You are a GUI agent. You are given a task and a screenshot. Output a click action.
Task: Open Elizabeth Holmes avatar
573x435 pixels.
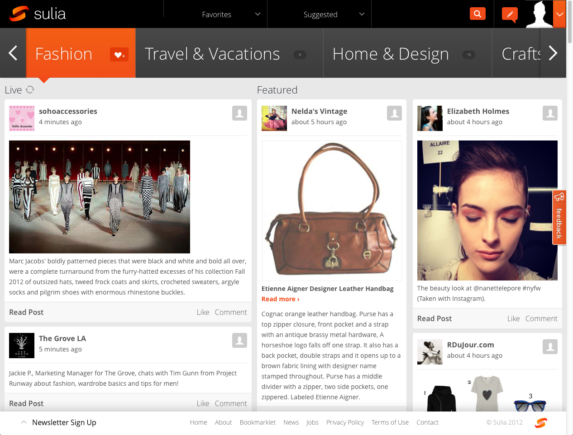click(x=430, y=118)
